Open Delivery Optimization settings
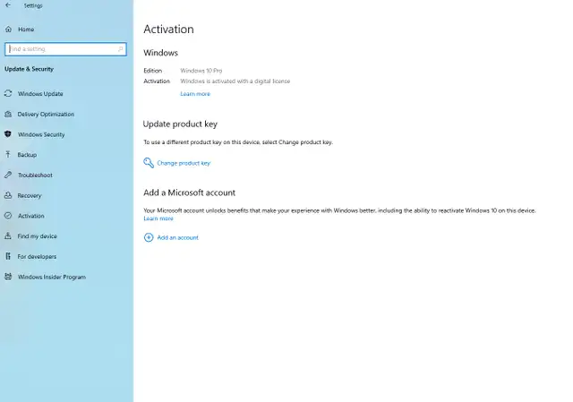Image resolution: width=573 pixels, height=402 pixels. tap(46, 115)
